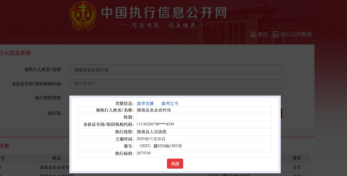Click the 被执行人姓名/名称 input field
Viewport: 347px width, 176px height.
(x=176, y=70)
